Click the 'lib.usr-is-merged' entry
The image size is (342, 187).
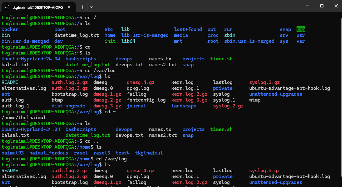(145, 35)
